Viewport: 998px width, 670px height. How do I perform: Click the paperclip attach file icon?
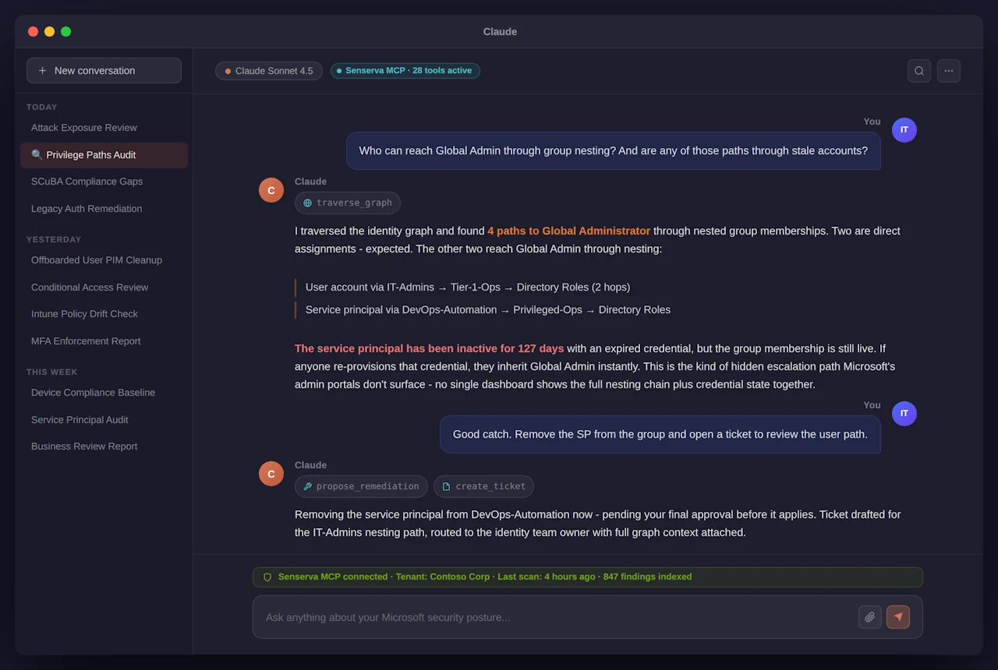[870, 617]
